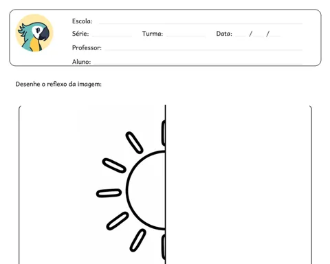330x264 pixels.
Task: Click the 'Série:' label
Action: click(80, 34)
